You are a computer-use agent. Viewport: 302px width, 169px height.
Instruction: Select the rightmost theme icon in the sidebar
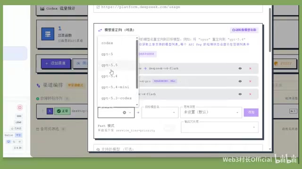click(x=19, y=142)
